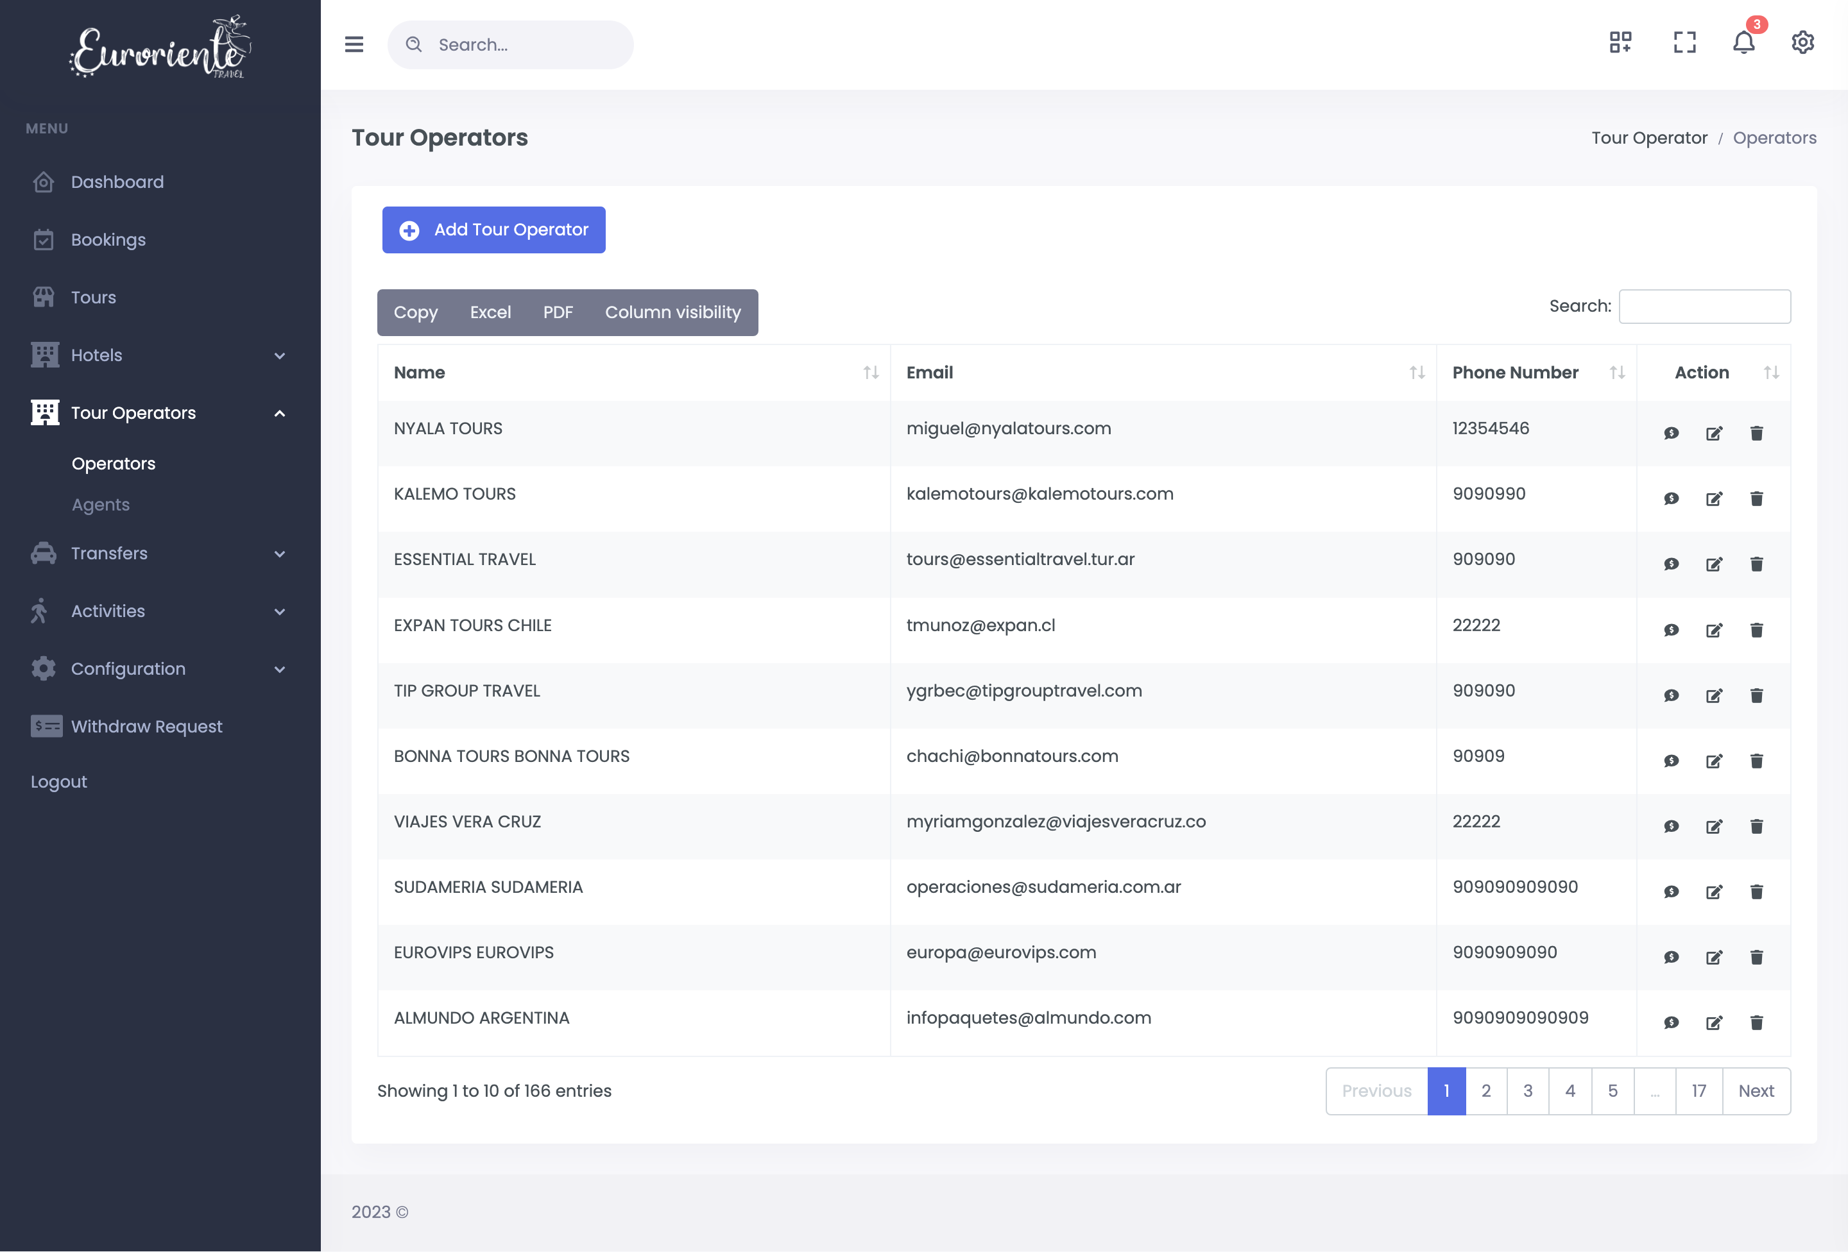The image size is (1848, 1252).
Task: Expand the Configuration sidebar menu
Action: (159, 668)
